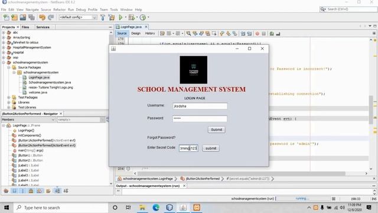
Task: Switch to the Design view tab
Action: tap(136, 33)
